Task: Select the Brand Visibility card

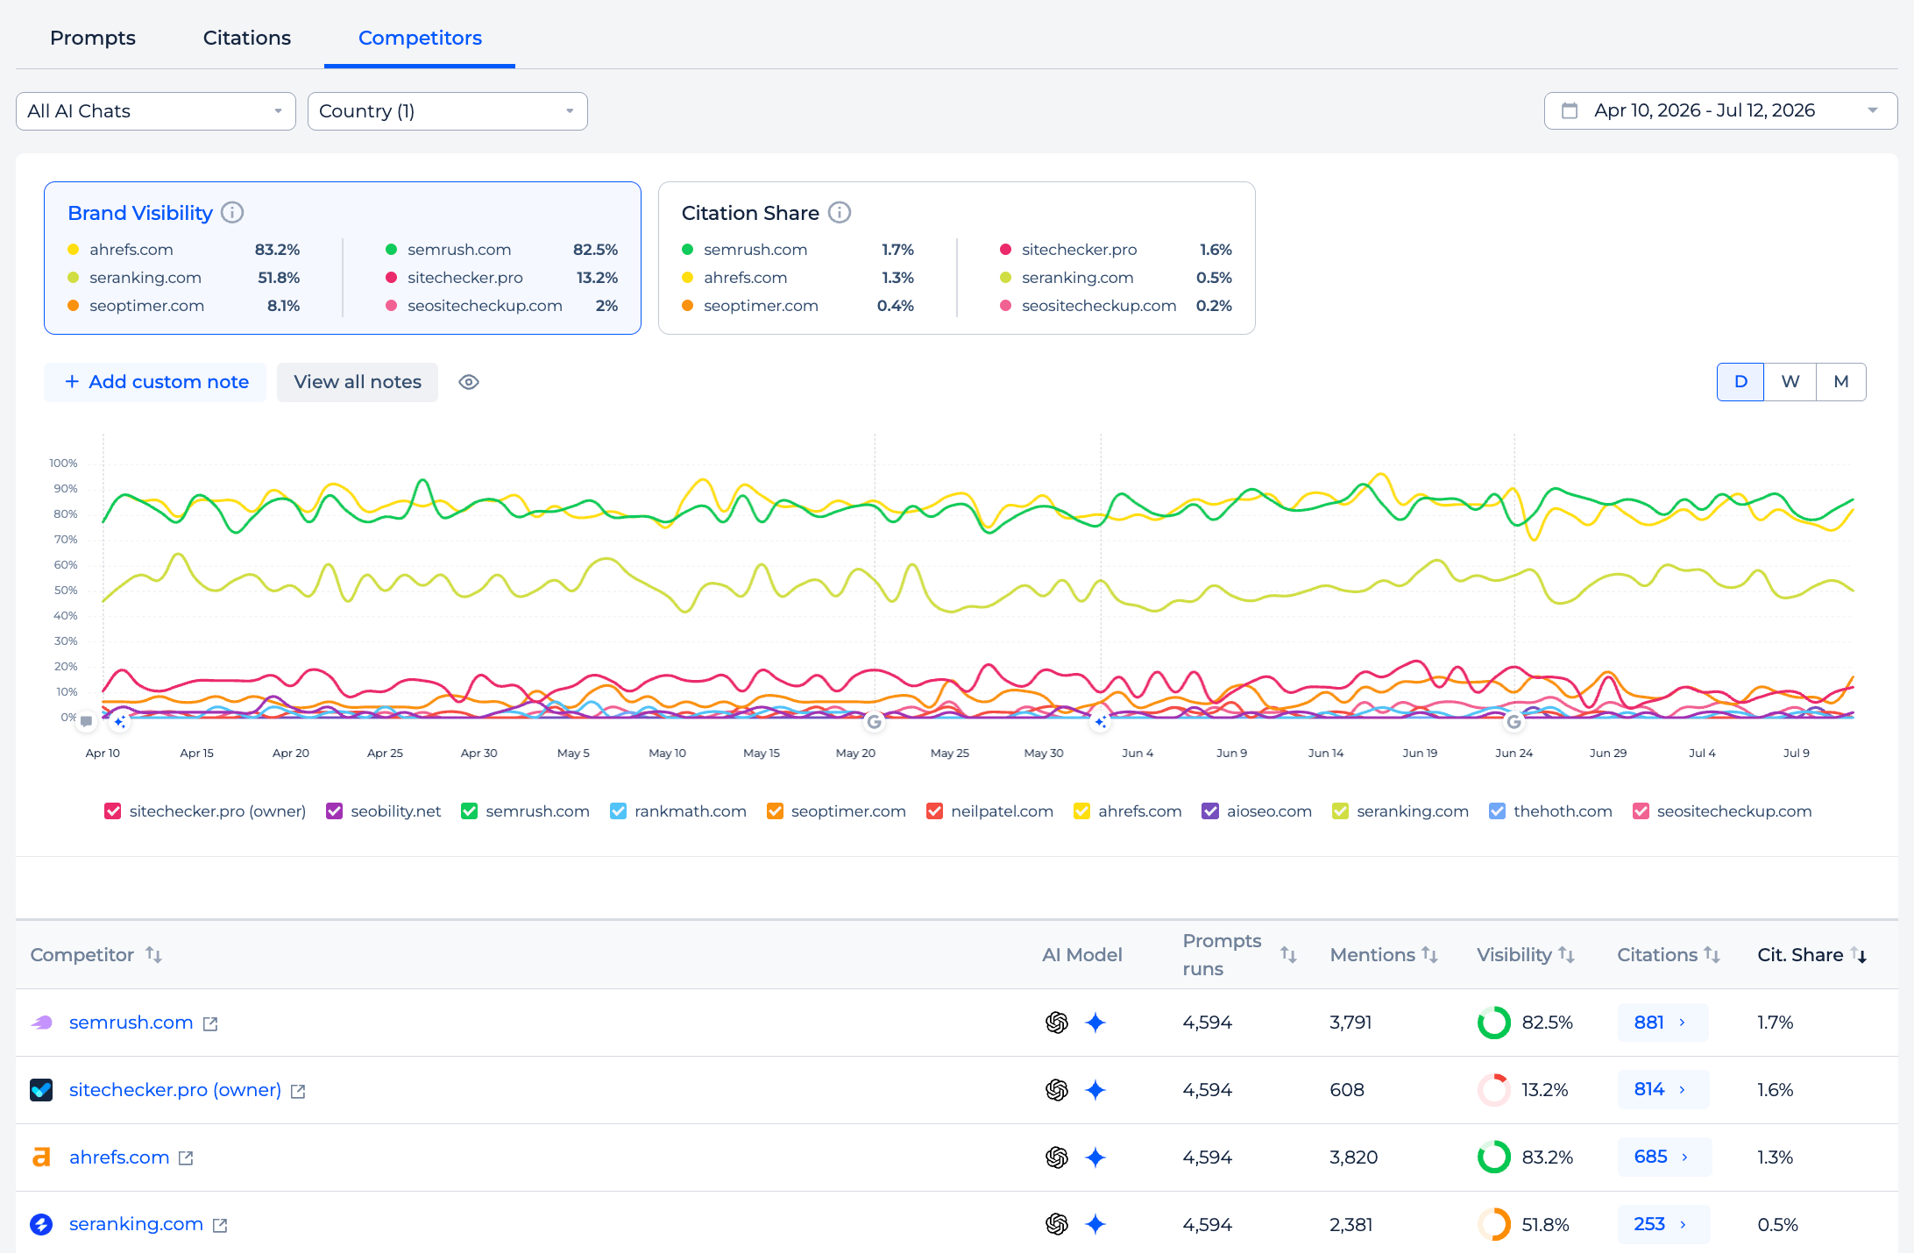Action: click(343, 258)
